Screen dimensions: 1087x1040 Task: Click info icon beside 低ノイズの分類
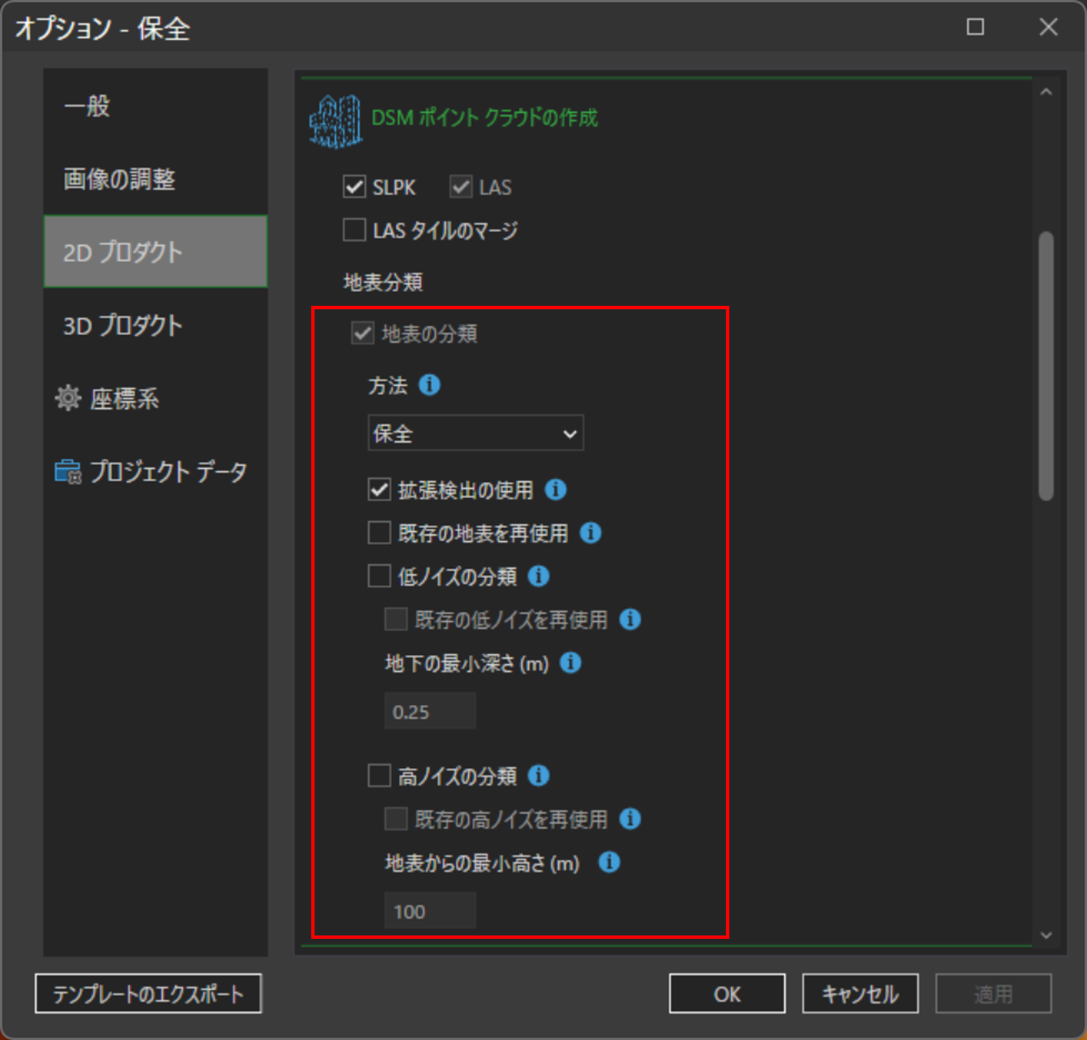point(538,576)
